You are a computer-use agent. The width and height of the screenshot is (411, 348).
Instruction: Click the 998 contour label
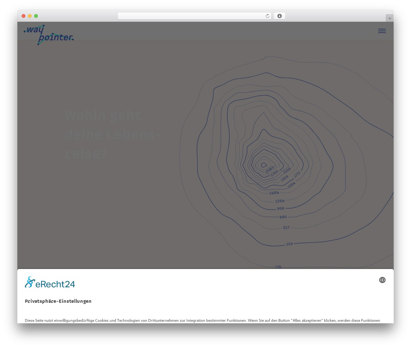(281, 209)
